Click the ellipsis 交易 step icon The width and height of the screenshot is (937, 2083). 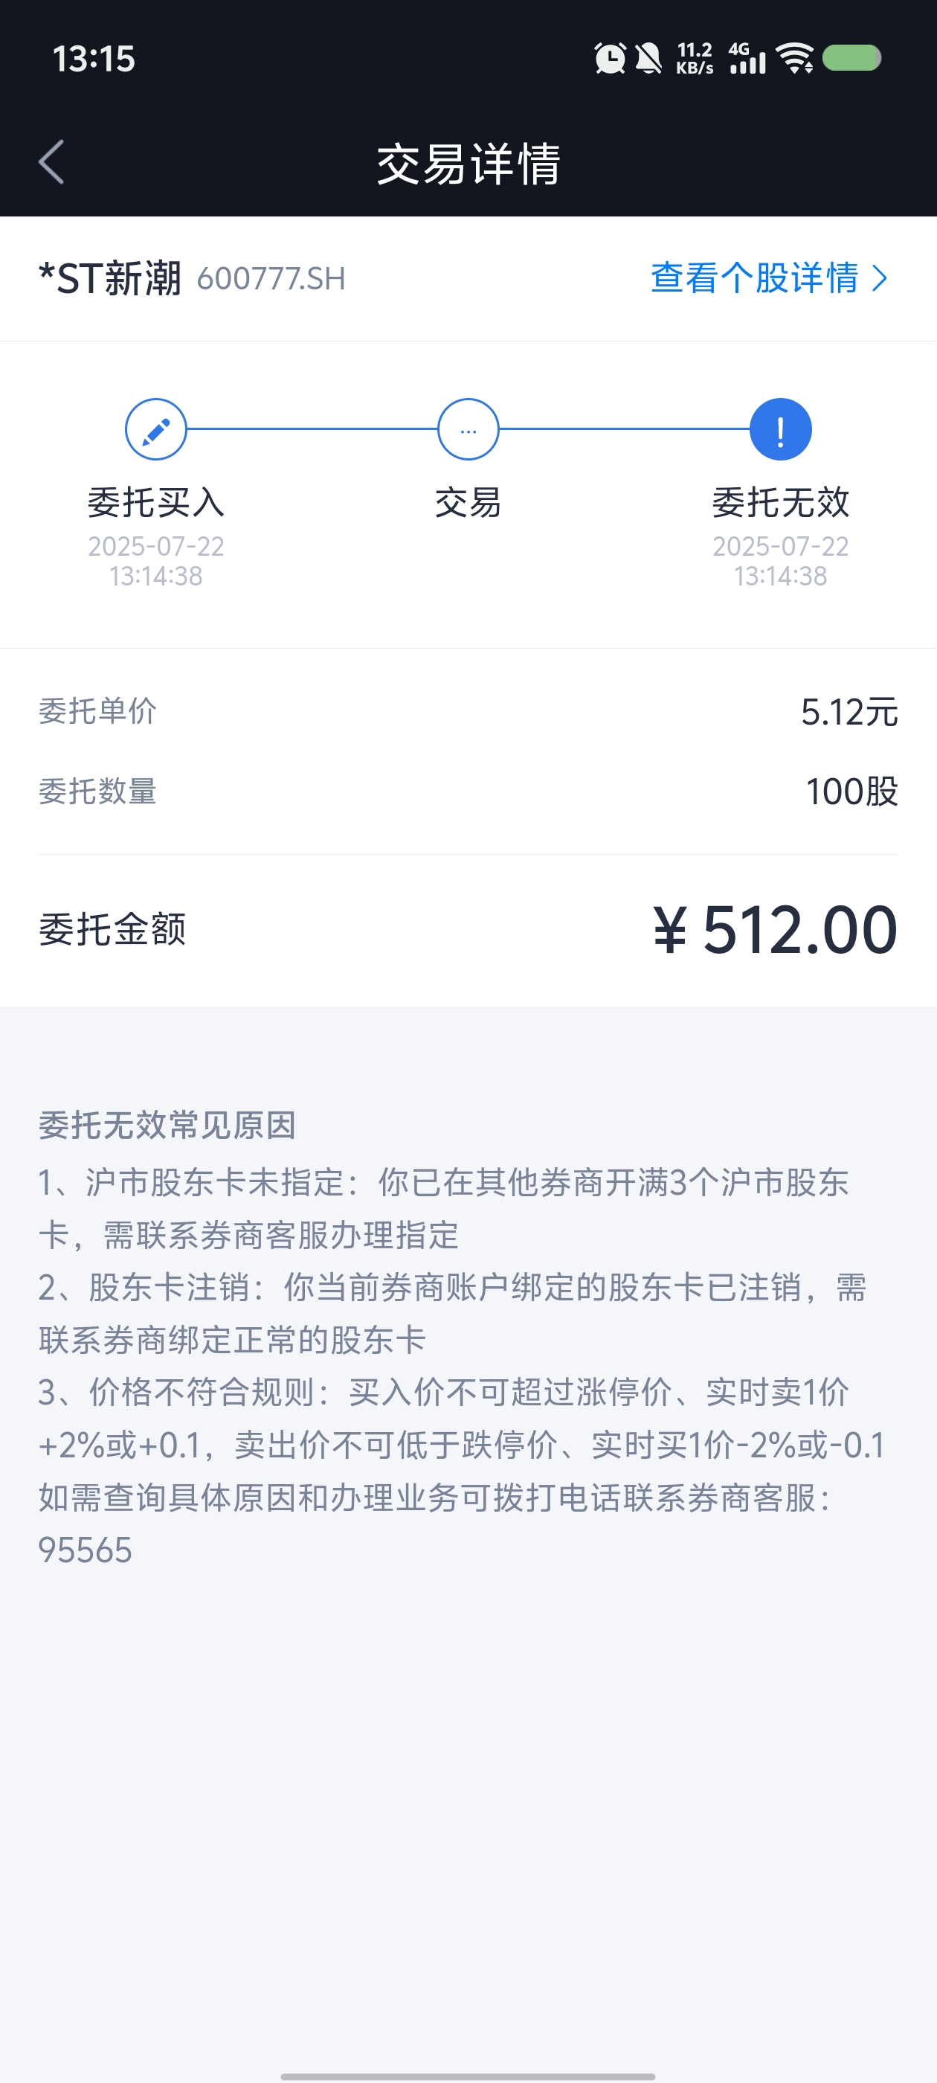(468, 429)
